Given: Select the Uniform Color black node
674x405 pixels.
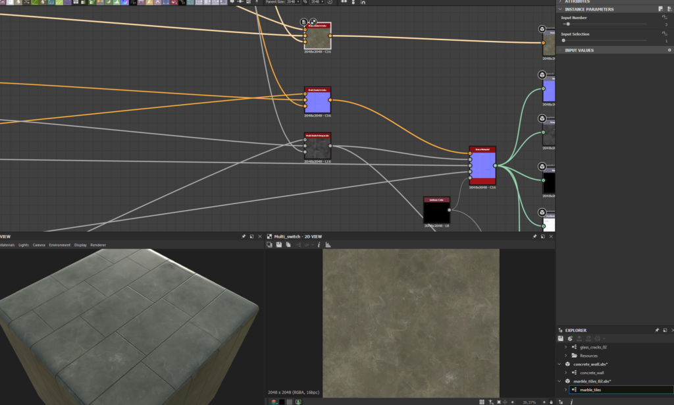Looking at the screenshot, I should [437, 210].
